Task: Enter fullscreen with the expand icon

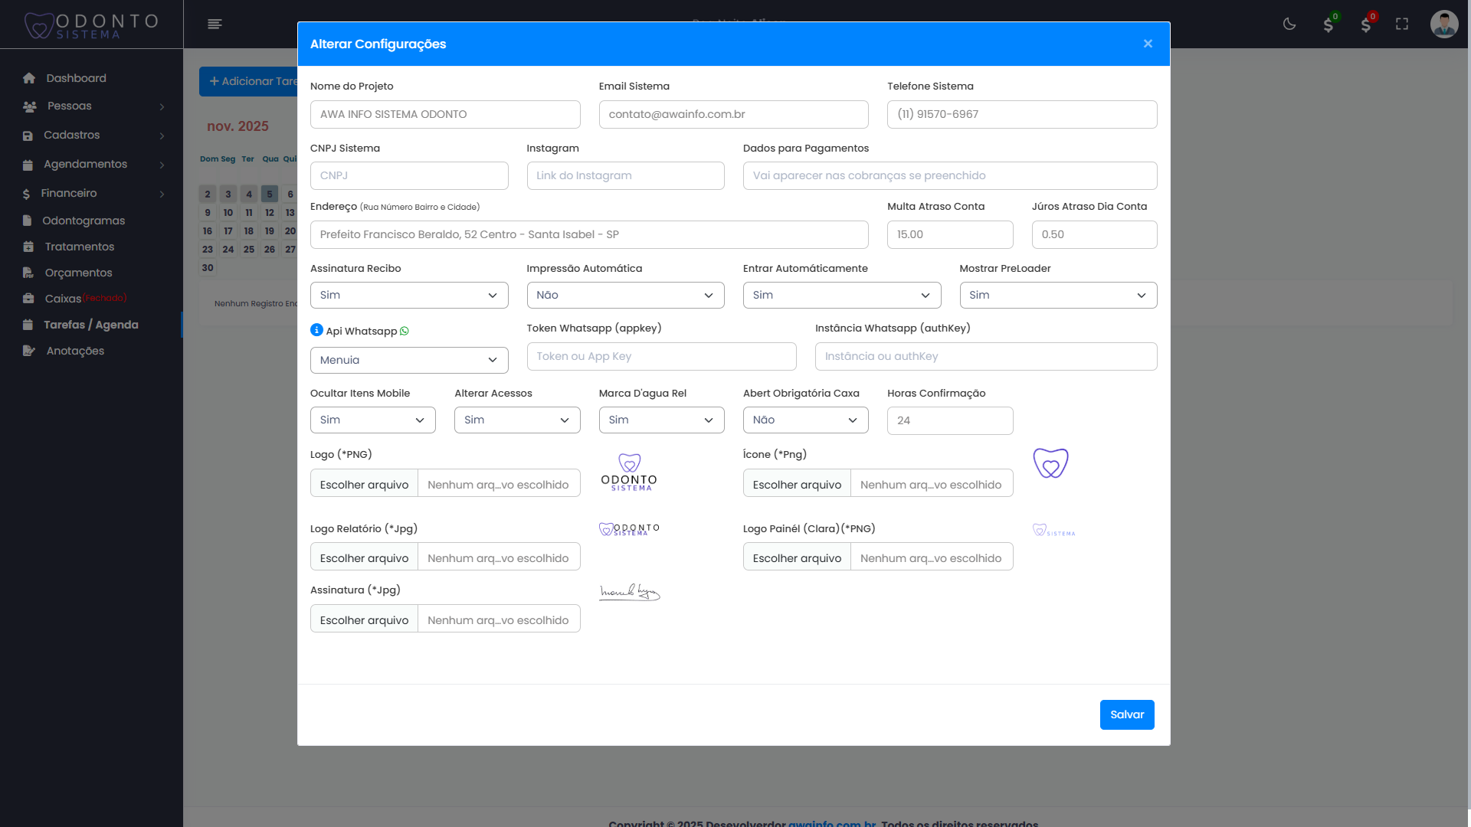Action: click(x=1402, y=24)
